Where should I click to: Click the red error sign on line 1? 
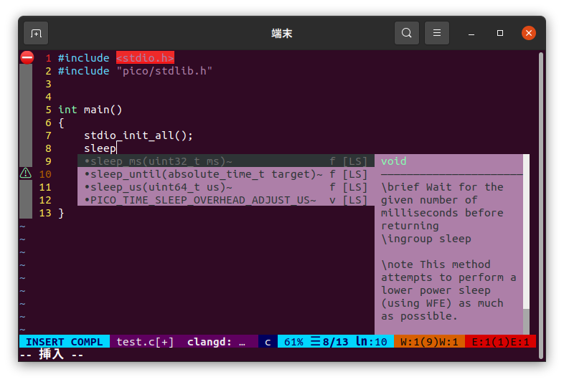(27, 57)
